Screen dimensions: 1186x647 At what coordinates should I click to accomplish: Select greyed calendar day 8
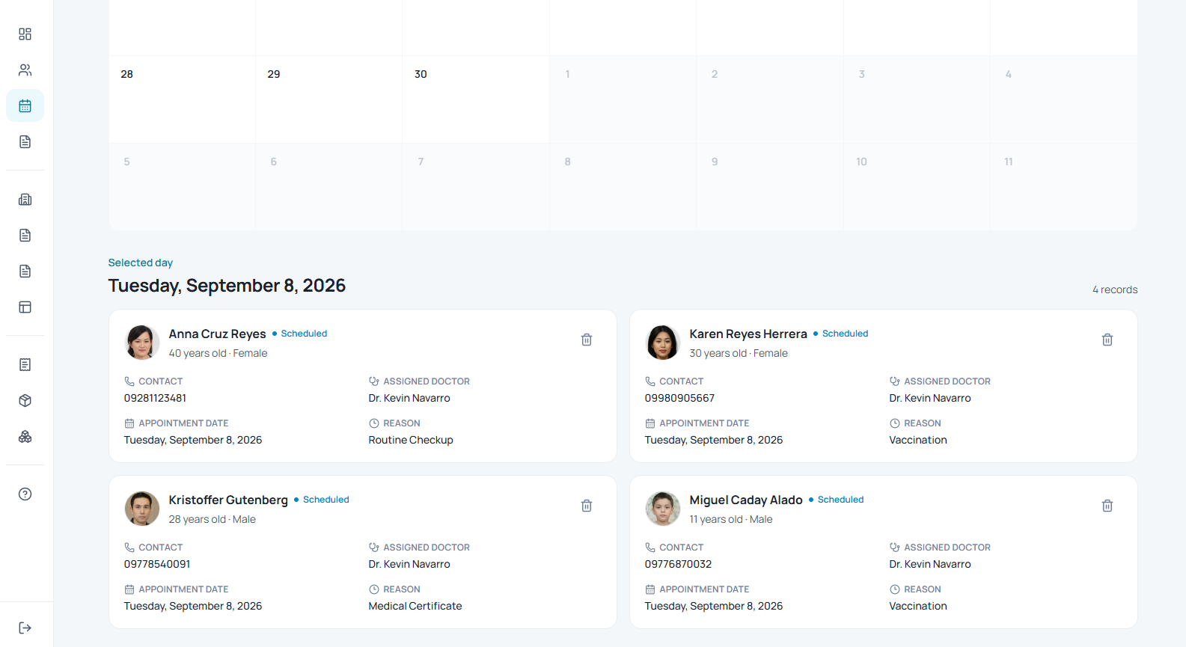click(x=623, y=187)
